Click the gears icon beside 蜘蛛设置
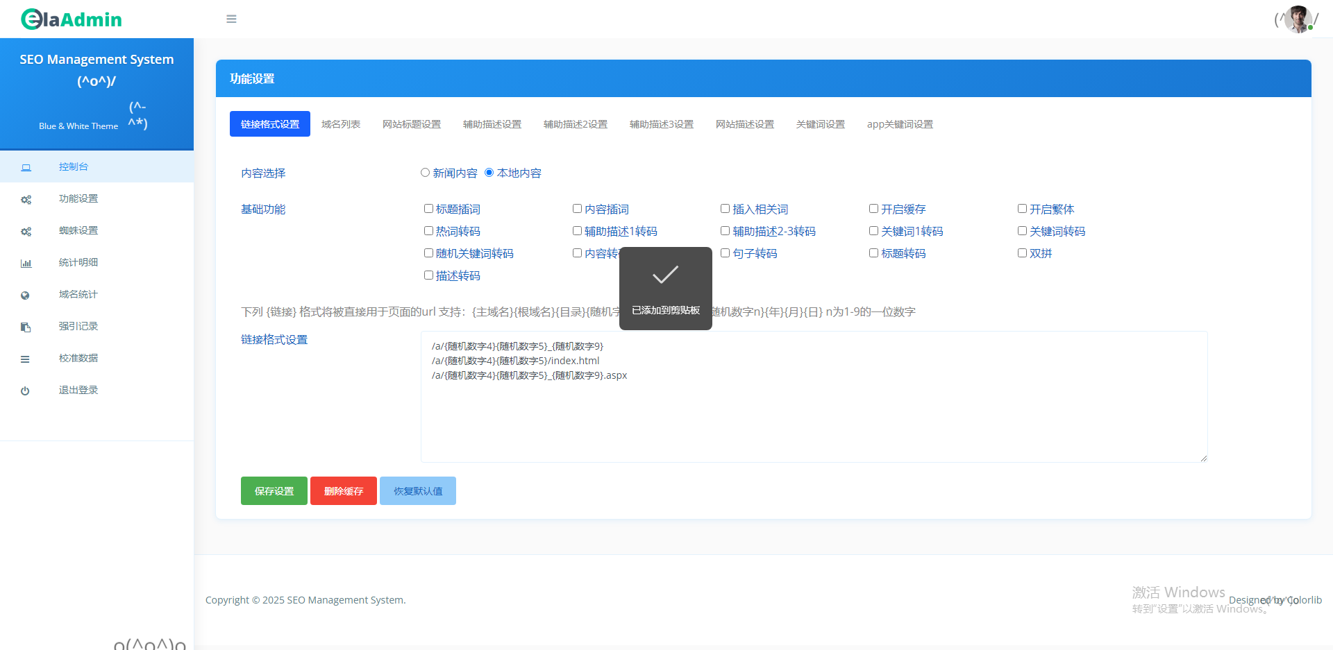Image resolution: width=1333 pixels, height=650 pixels. (x=26, y=232)
